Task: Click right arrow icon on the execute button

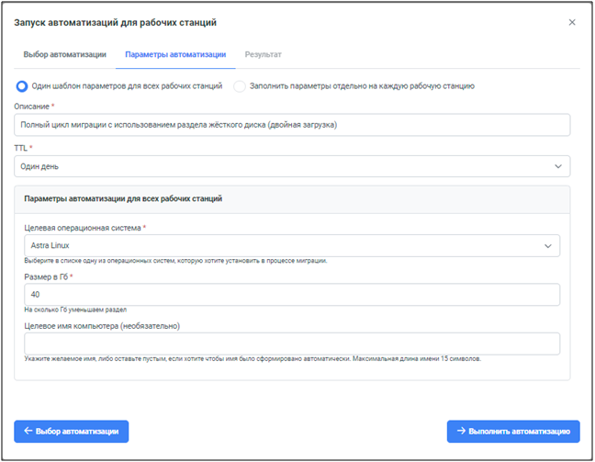Action: 461,431
